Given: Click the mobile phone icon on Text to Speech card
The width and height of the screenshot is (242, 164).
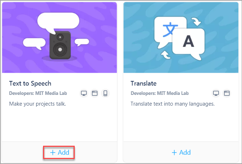Looking at the screenshot, I should (106, 93).
